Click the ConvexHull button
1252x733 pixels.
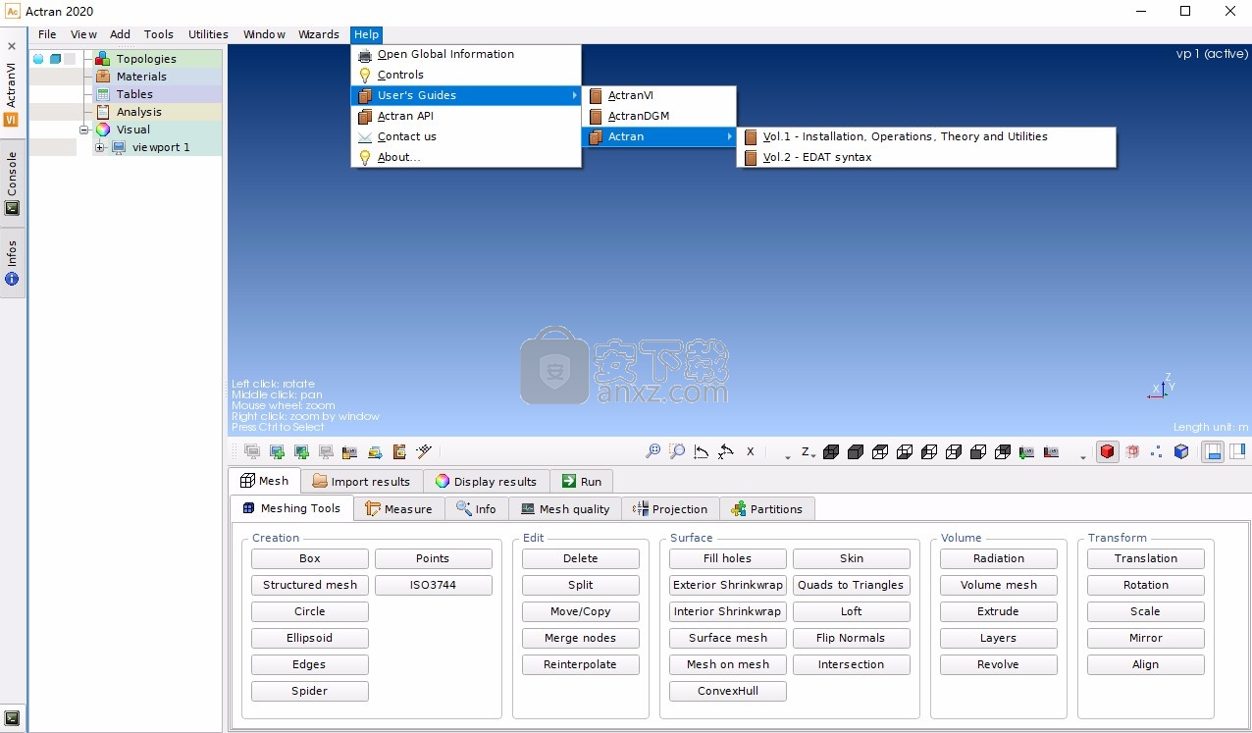[728, 691]
